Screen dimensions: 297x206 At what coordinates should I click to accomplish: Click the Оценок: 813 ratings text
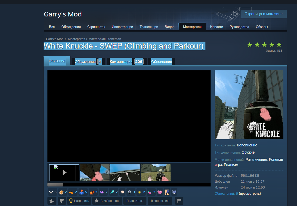click(274, 51)
